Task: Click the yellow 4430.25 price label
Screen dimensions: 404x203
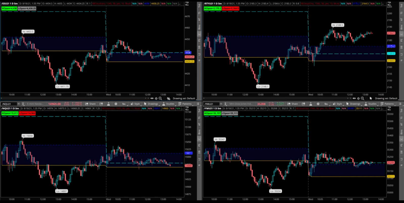Action: pos(189,61)
